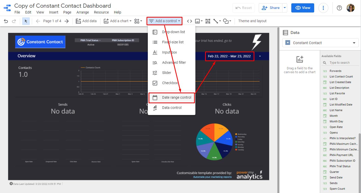Open the Share button dropdown arrow
The image size is (361, 193).
[285, 8]
